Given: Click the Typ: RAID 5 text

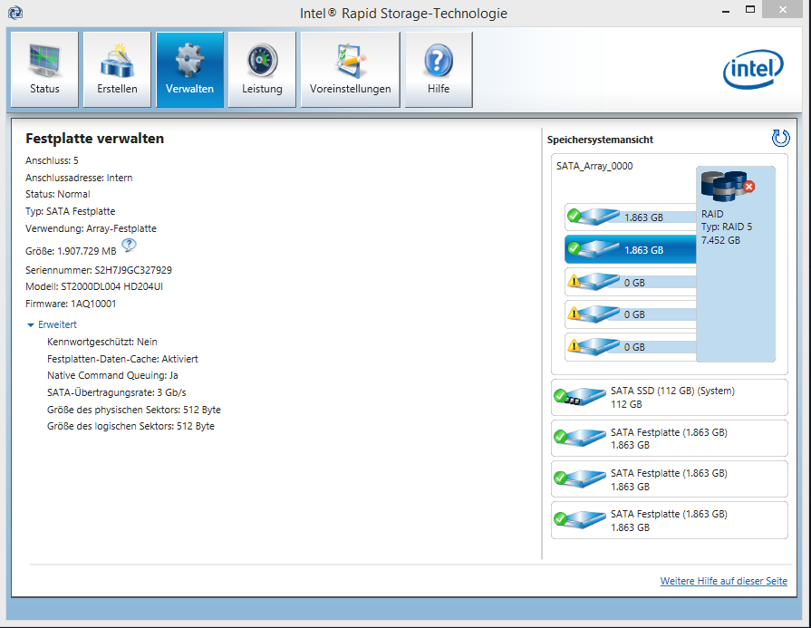Looking at the screenshot, I should 727,227.
